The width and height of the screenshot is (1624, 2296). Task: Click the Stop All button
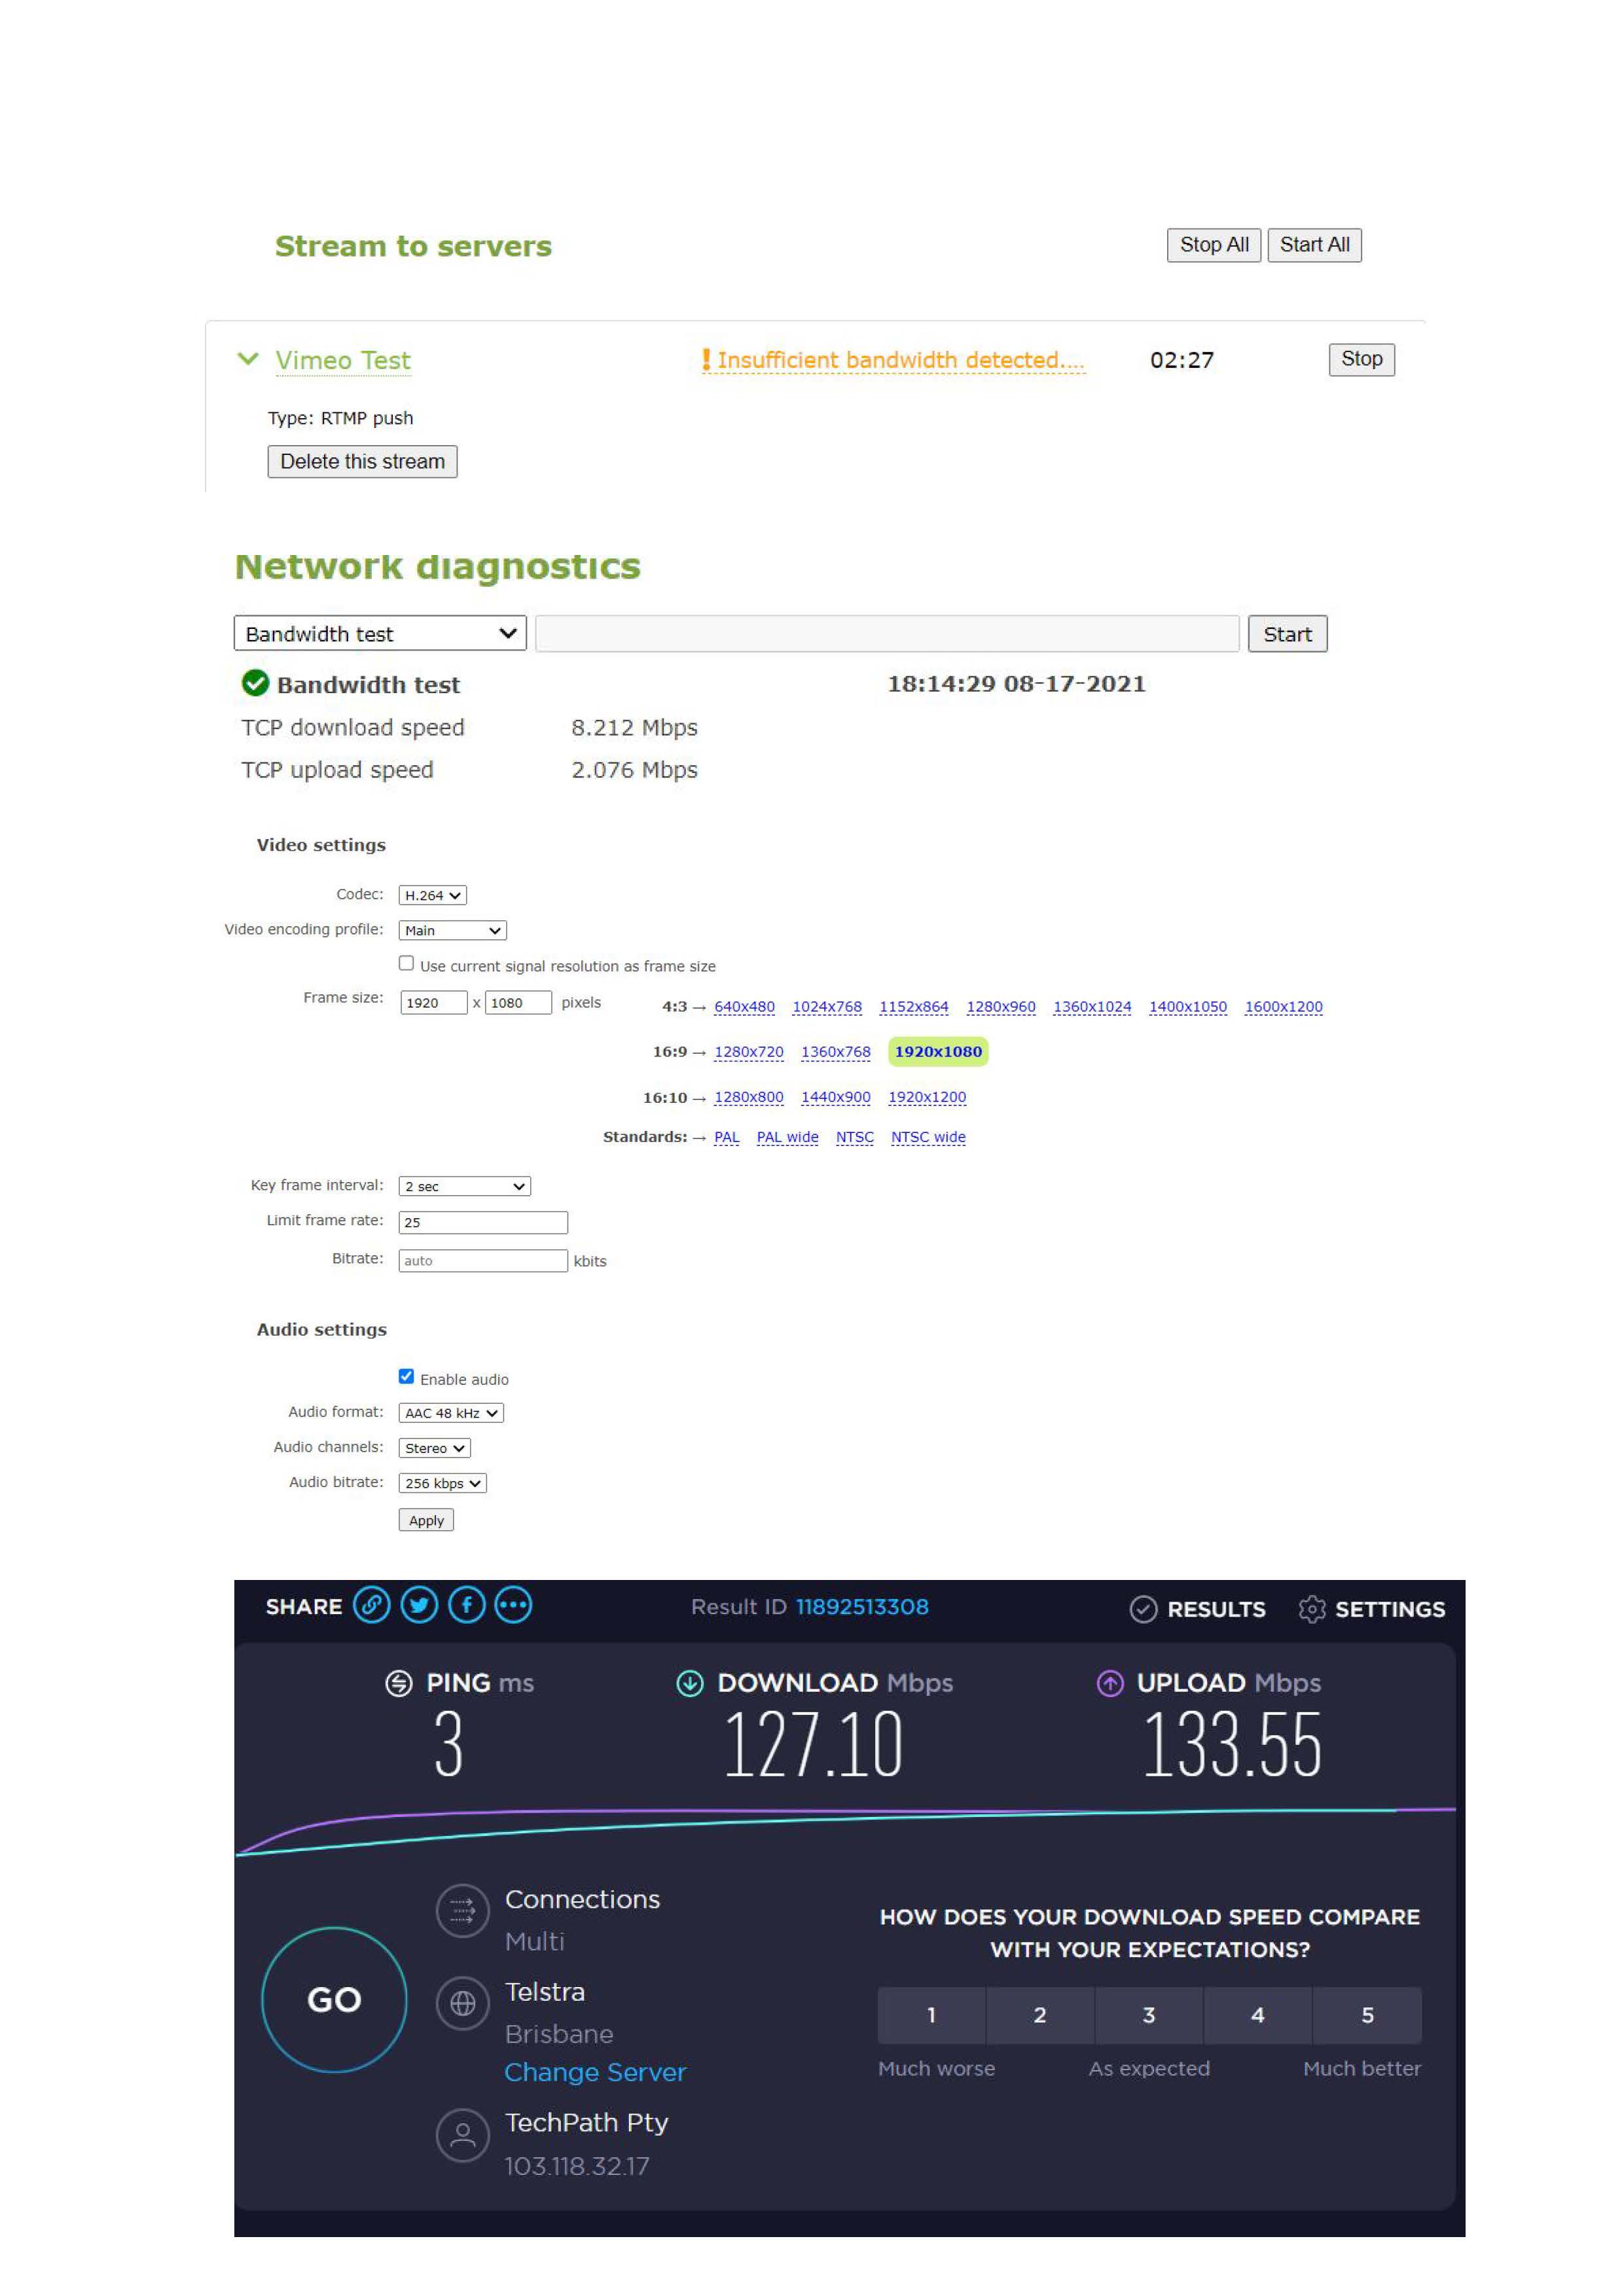(1214, 245)
